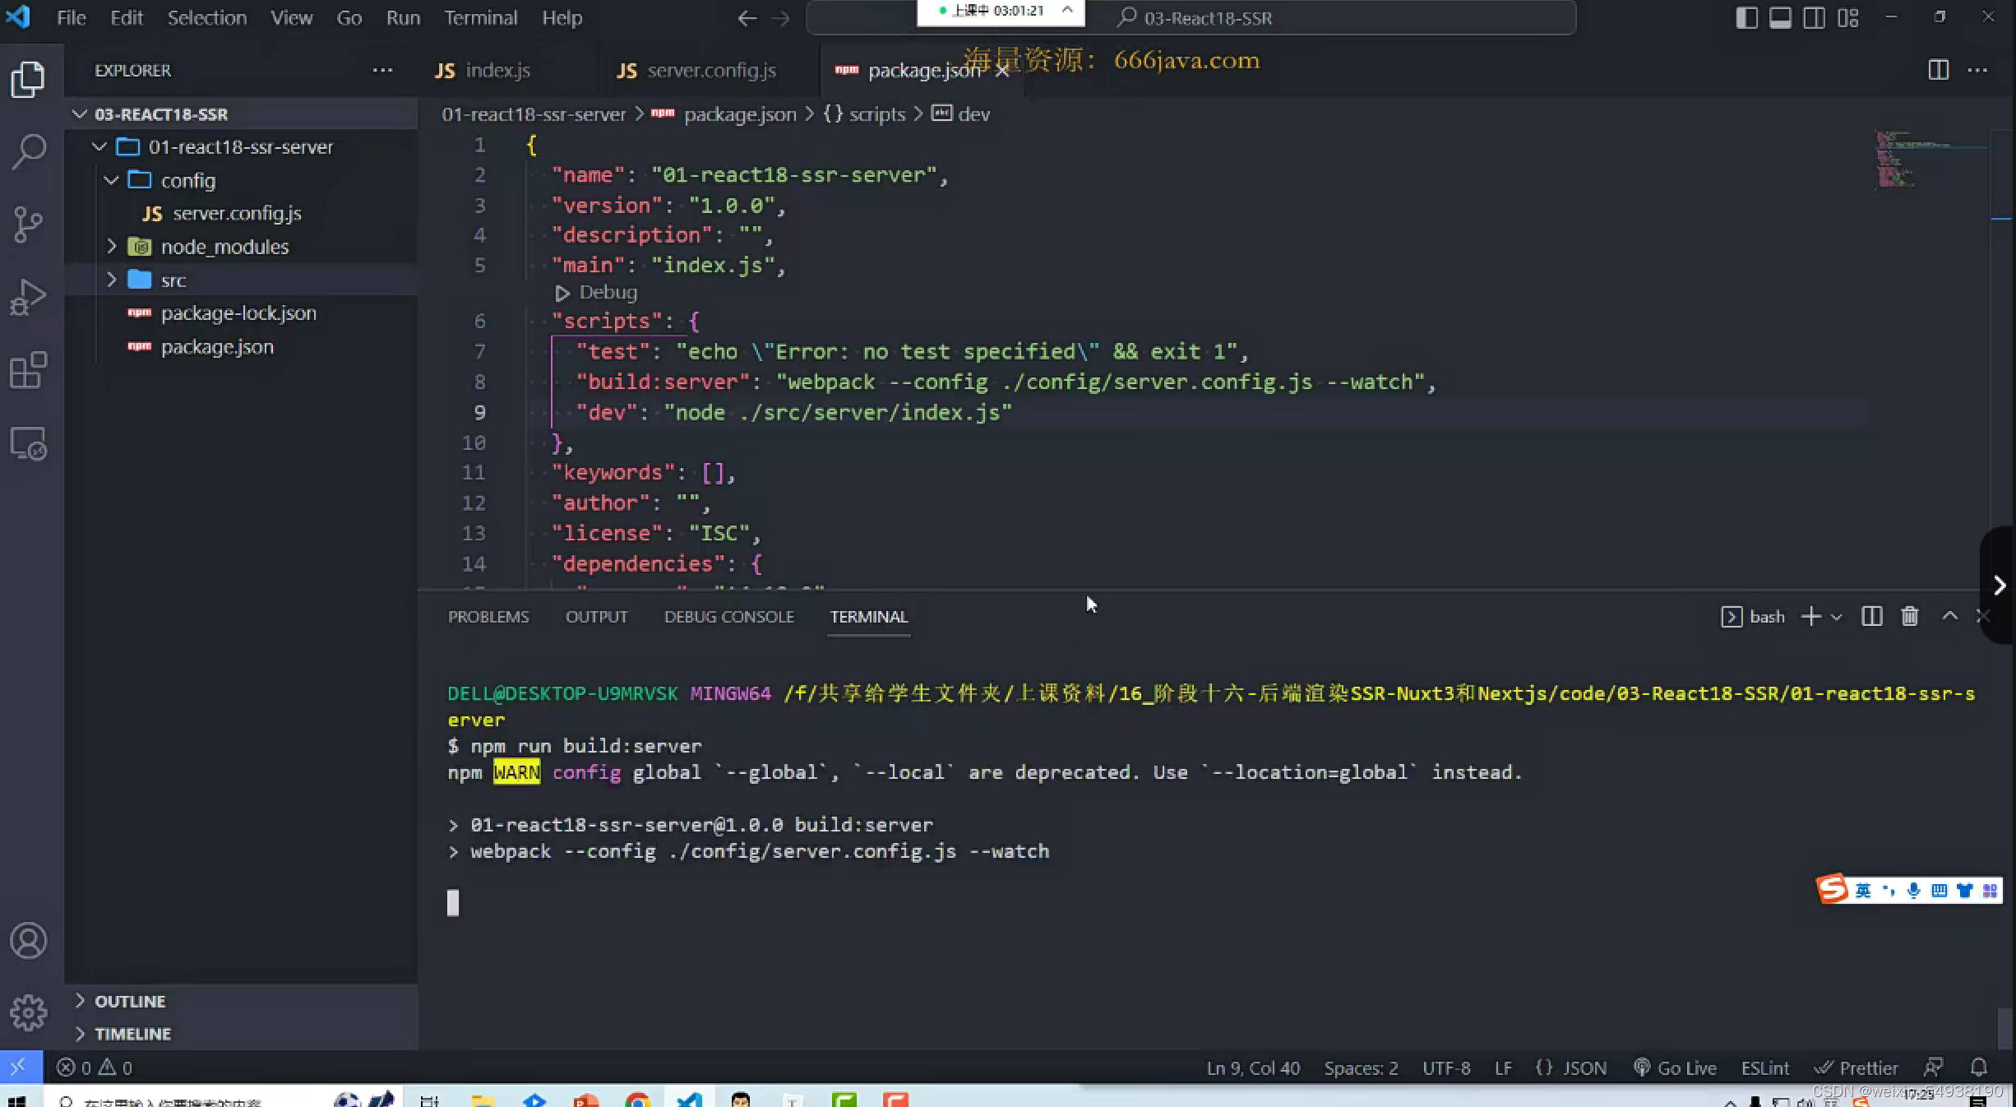
Task: Split the terminal panel
Action: [1872, 616]
